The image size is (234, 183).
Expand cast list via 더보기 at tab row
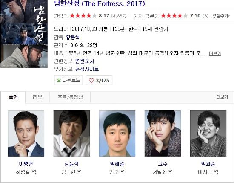[222, 97]
